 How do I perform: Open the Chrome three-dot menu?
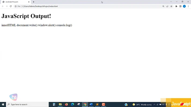click(x=188, y=6)
